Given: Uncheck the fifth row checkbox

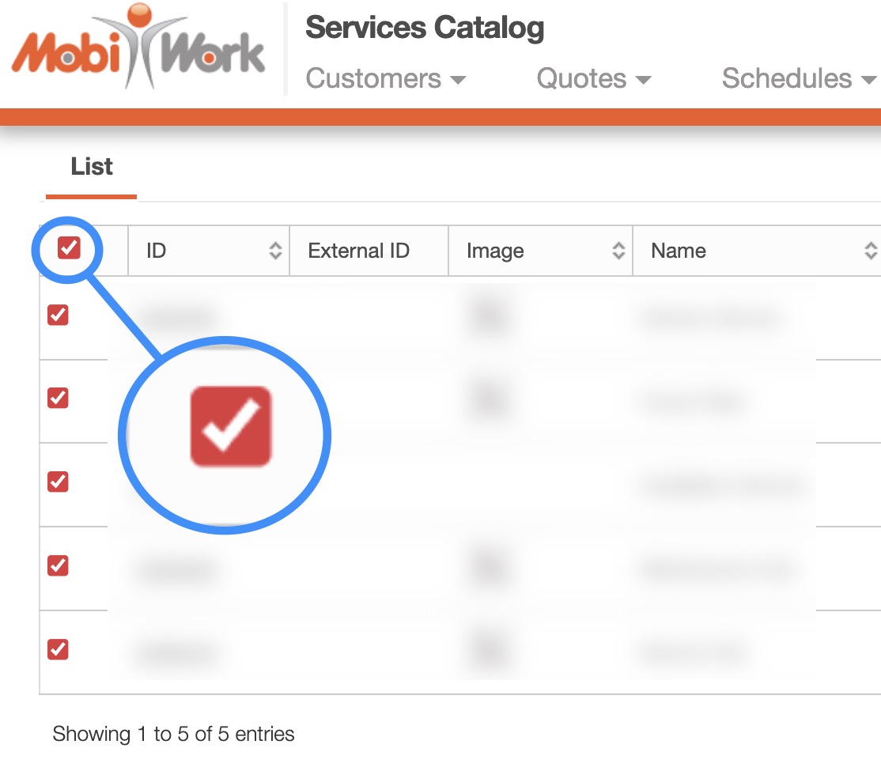Looking at the screenshot, I should (x=58, y=648).
